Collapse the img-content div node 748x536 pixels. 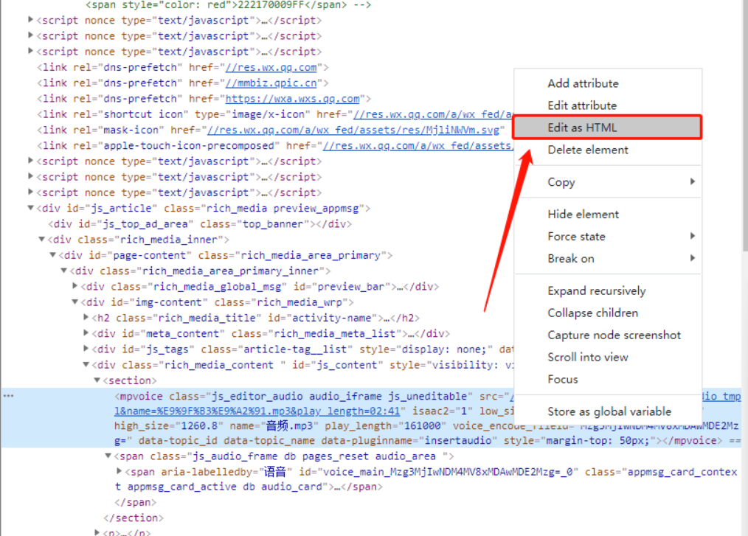point(75,302)
